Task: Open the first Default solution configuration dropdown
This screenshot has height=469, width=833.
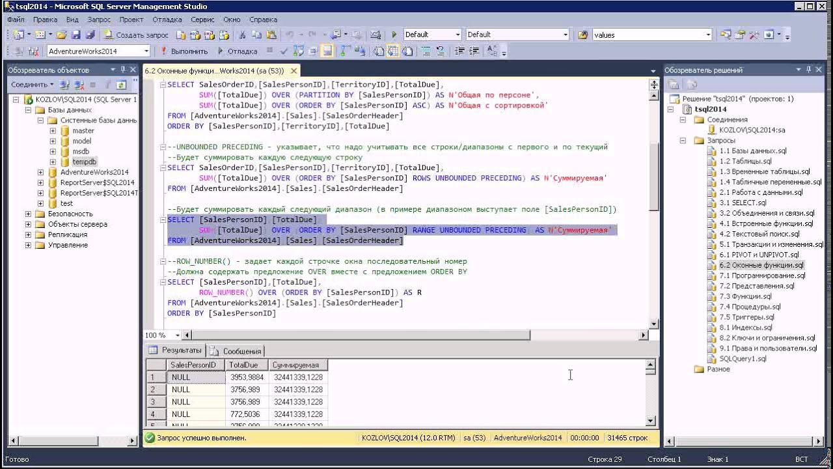Action: pos(457,35)
